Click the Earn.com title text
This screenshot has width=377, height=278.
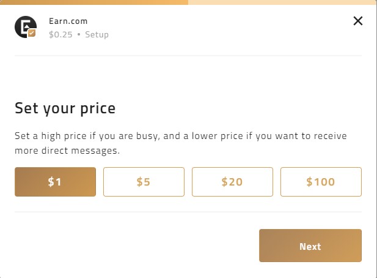[x=68, y=21]
